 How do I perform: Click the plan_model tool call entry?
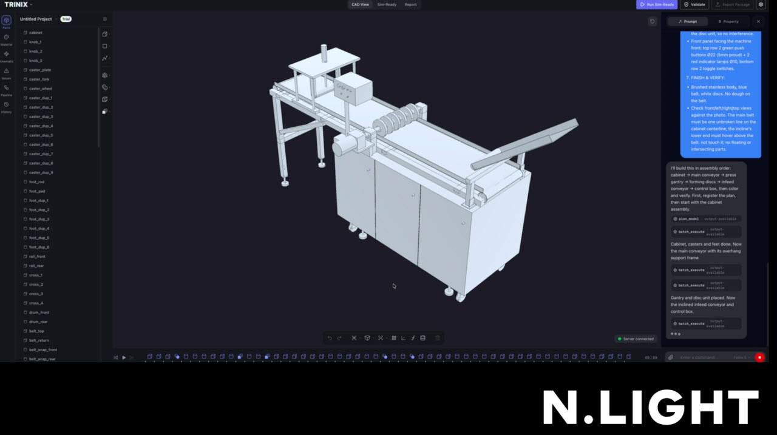706,218
